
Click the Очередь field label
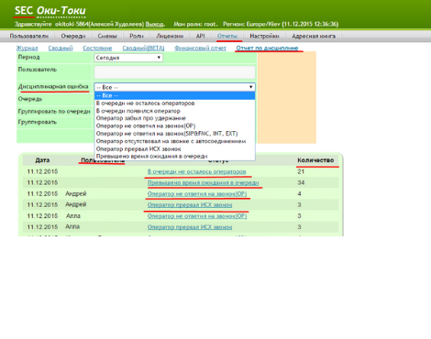pyautogui.click(x=30, y=99)
